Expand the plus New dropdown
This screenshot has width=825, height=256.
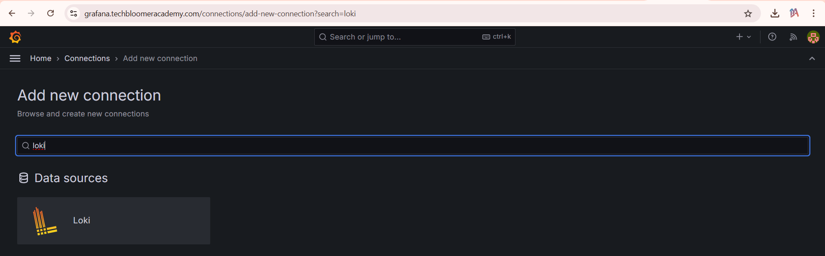[743, 37]
